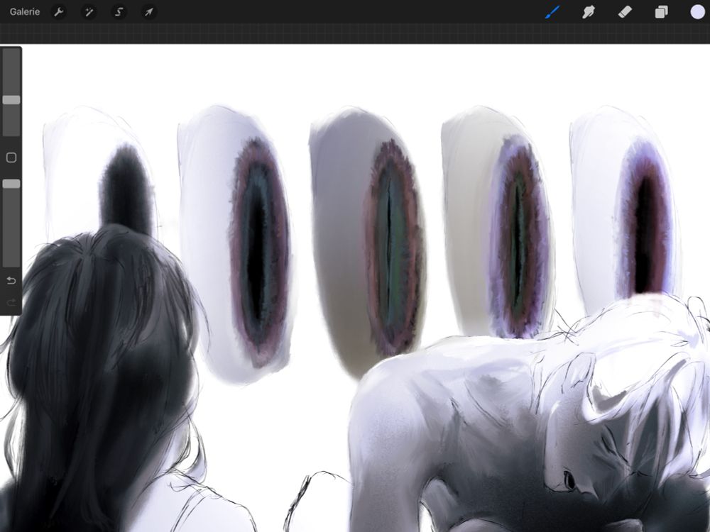This screenshot has height=532, width=710.
Task: Select the Smudge tool
Action: pyautogui.click(x=588, y=12)
